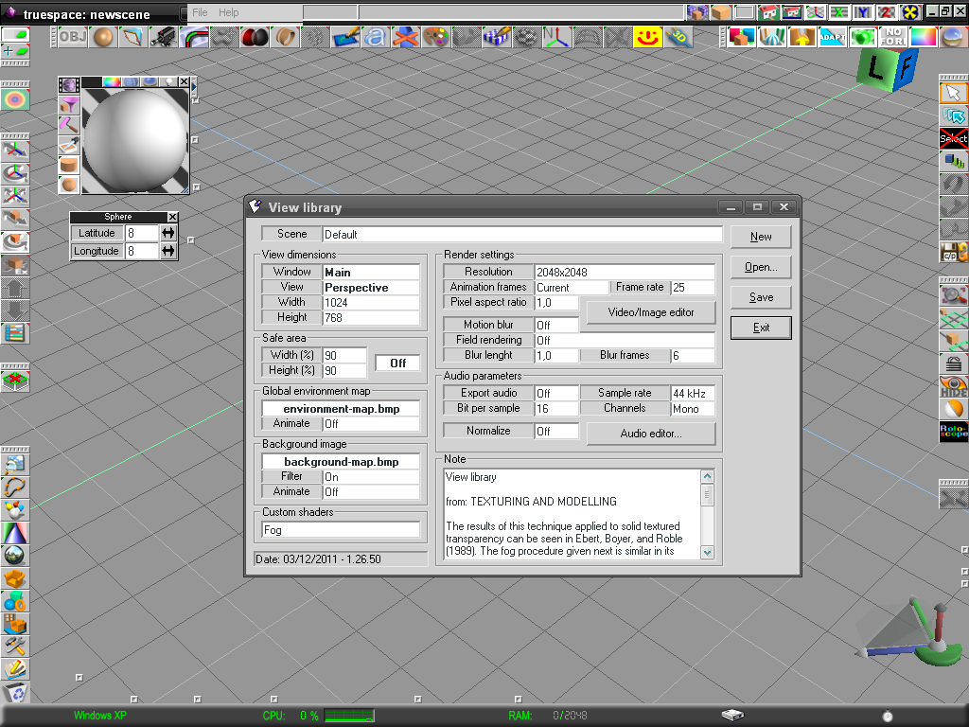Open the Help menu
The width and height of the screenshot is (969, 727).
point(228,12)
